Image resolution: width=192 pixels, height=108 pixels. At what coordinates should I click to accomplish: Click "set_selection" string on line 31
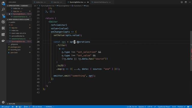87,52
